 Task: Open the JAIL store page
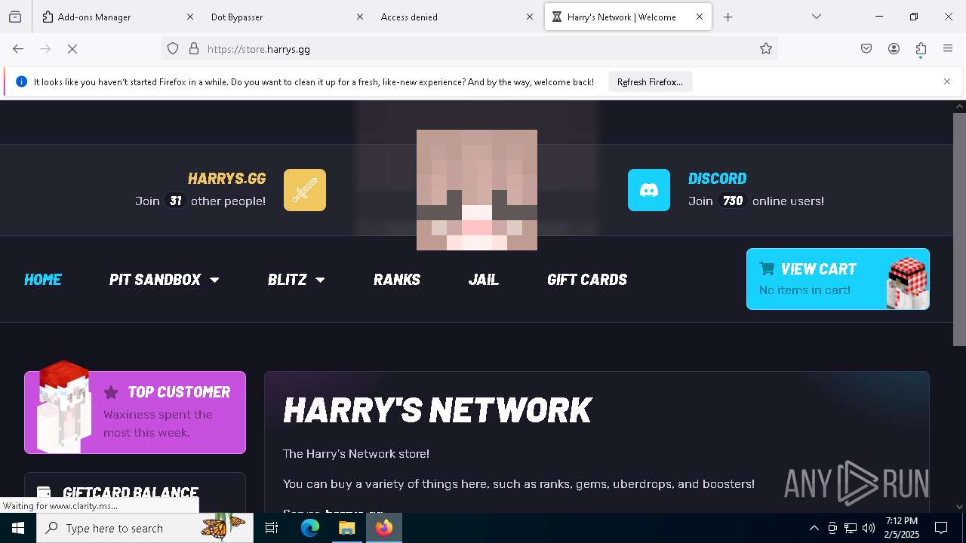tap(484, 279)
